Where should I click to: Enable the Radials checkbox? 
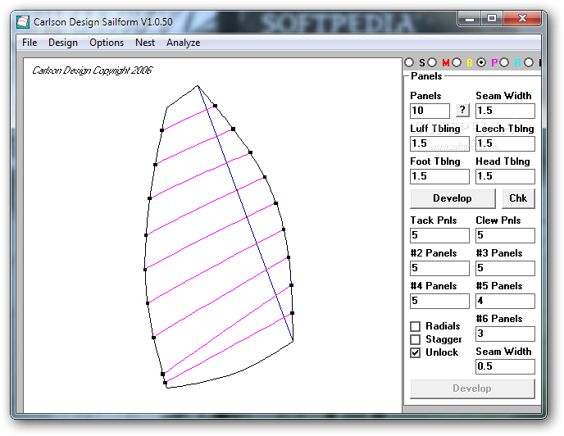point(415,326)
